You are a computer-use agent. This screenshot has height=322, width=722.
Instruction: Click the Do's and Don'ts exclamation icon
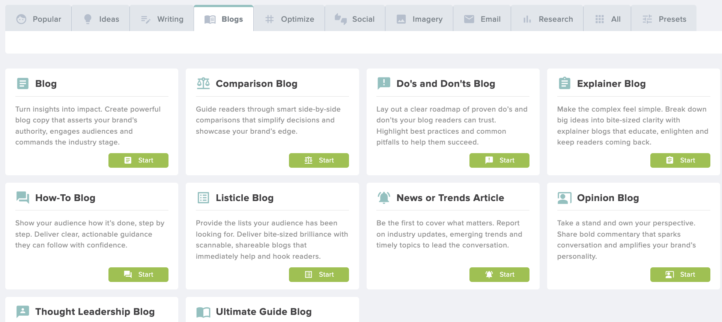click(384, 83)
